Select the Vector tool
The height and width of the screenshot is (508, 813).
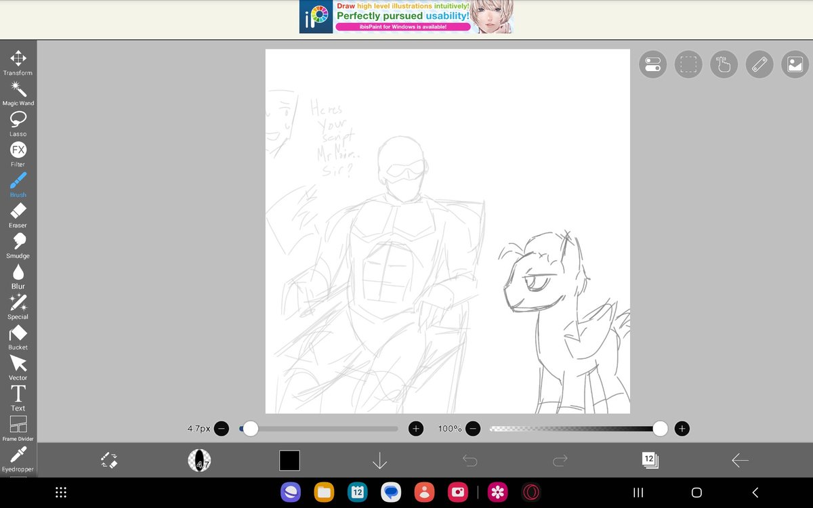coord(18,368)
